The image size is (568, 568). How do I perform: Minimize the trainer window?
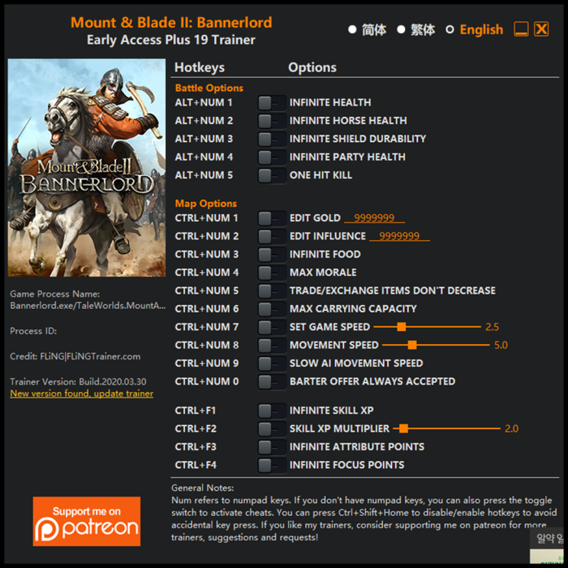click(x=521, y=29)
